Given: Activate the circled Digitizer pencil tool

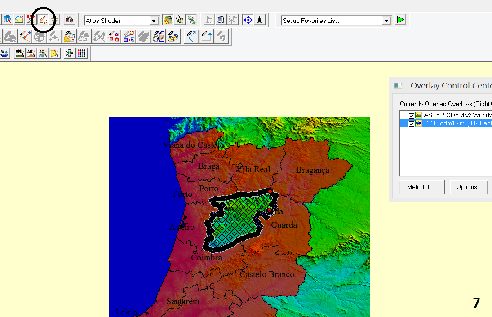Looking at the screenshot, I should [x=43, y=19].
